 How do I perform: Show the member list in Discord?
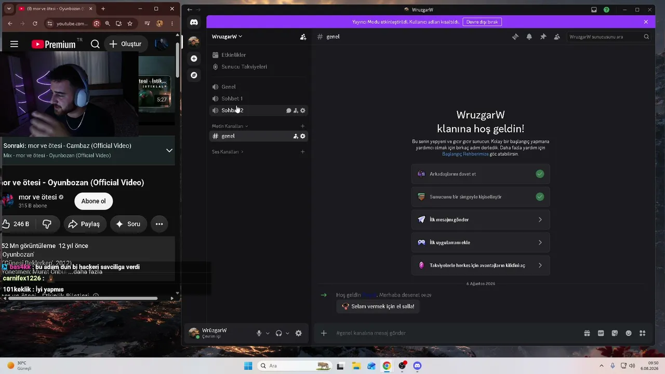(557, 37)
